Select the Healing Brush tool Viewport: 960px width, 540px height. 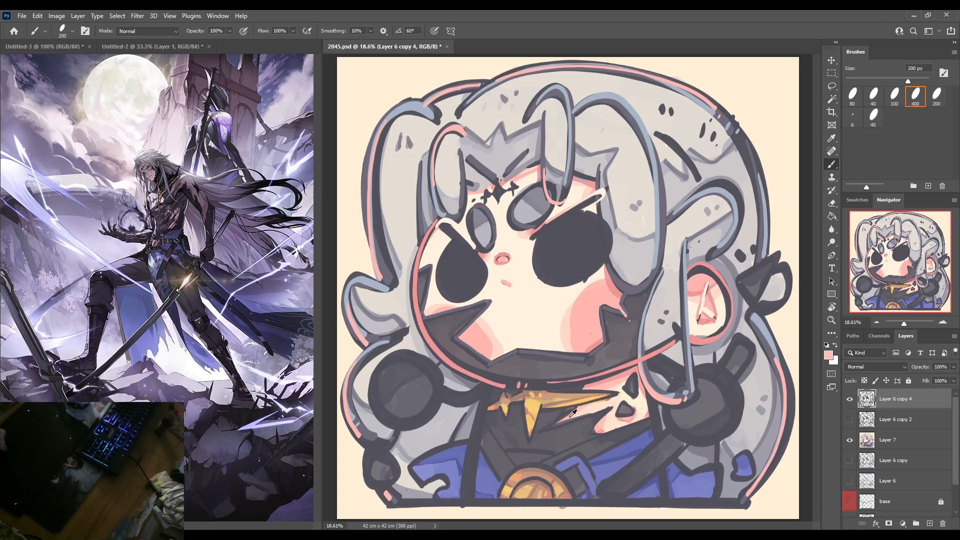click(831, 151)
